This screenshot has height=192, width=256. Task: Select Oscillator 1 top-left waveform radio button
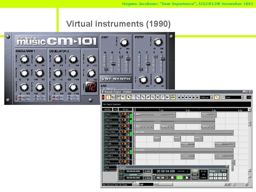click(x=20, y=97)
